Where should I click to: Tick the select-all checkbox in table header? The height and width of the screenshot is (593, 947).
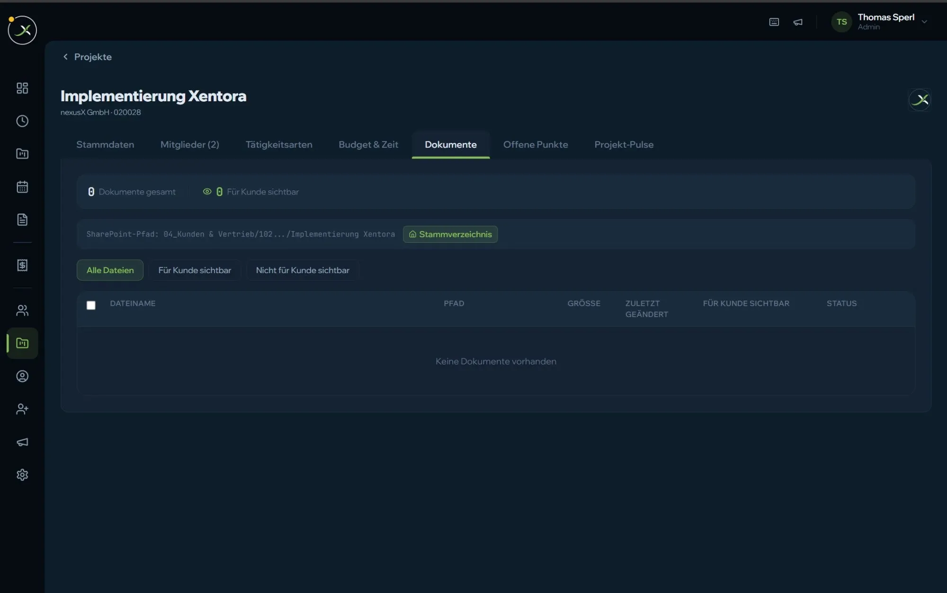coord(91,305)
